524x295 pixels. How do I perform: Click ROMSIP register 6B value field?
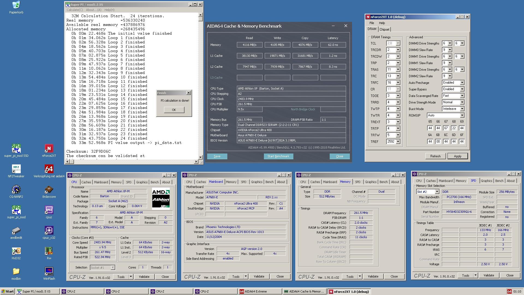tap(438, 141)
